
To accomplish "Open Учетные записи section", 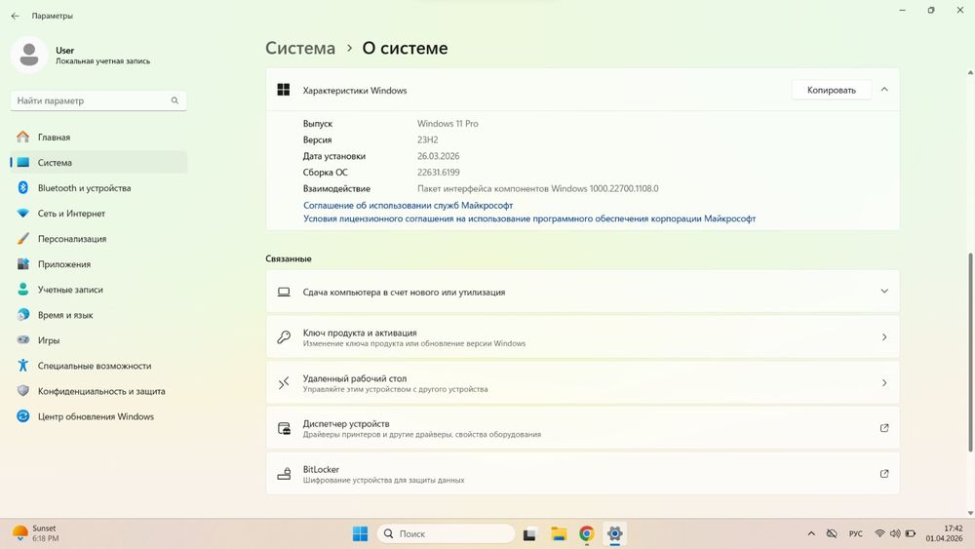I will [98, 290].
